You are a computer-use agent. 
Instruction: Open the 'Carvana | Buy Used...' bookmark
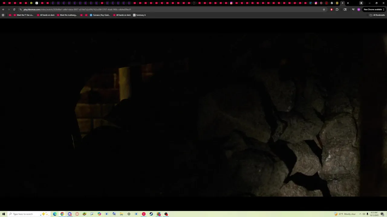tap(99, 15)
